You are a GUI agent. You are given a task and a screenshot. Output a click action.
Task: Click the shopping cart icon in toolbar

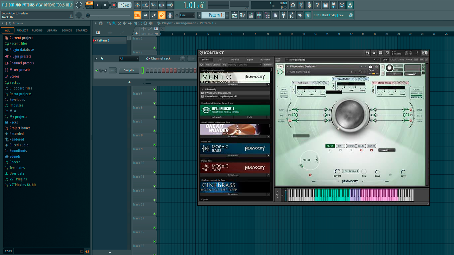[x=308, y=15]
